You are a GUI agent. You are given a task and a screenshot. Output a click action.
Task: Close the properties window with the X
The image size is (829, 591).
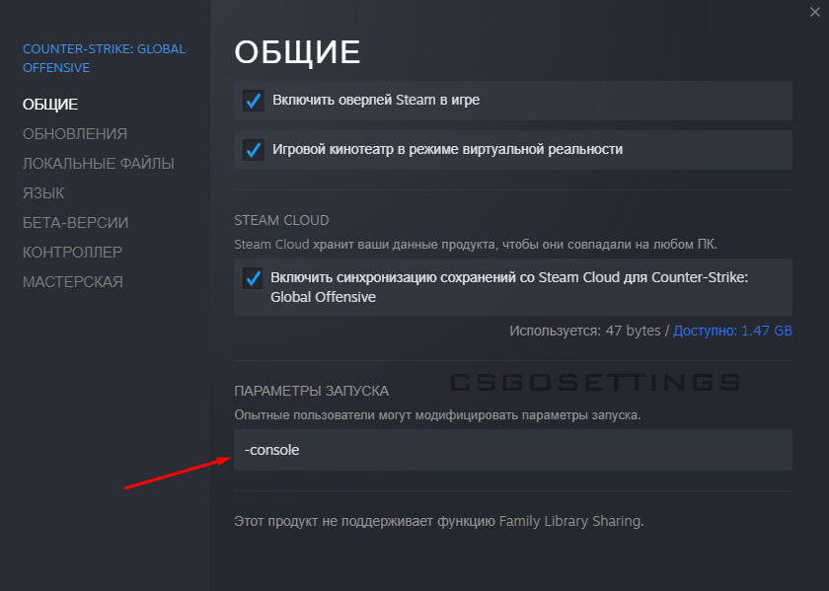click(815, 11)
